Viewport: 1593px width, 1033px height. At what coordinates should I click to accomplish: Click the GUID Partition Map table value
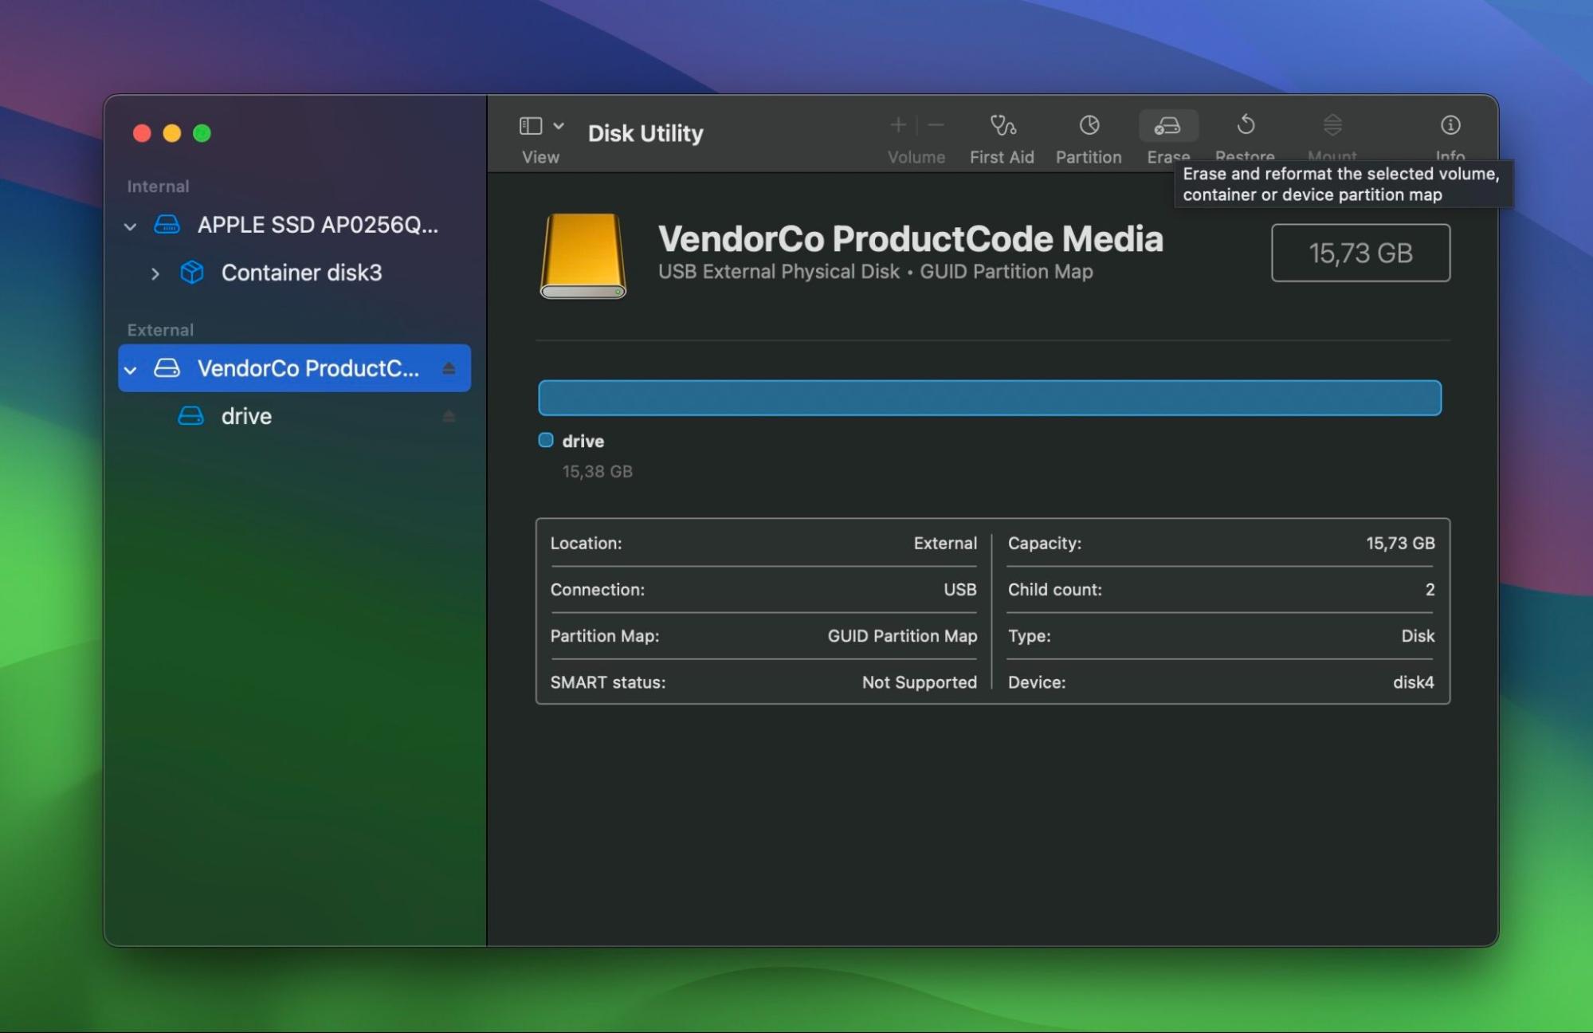[902, 635]
